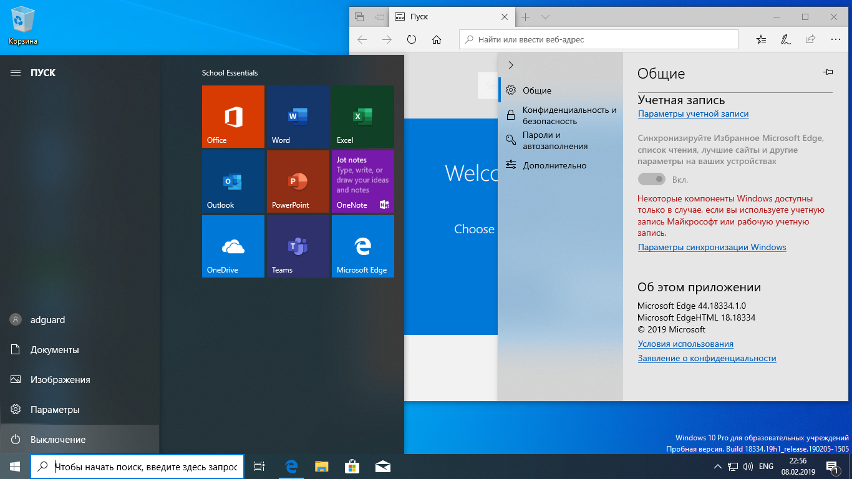
Task: Open the Дополнительно settings section
Action: tap(561, 165)
